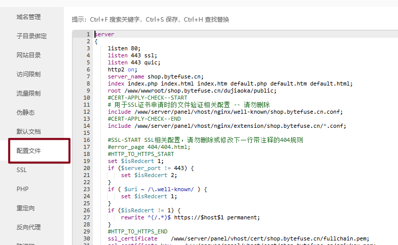Open the 反向代理 tab
398x245 pixels.
pos(29,227)
